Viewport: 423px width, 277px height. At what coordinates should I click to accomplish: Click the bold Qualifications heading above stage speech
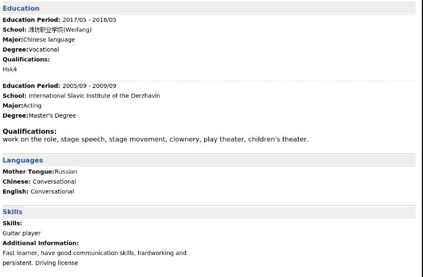(29, 131)
